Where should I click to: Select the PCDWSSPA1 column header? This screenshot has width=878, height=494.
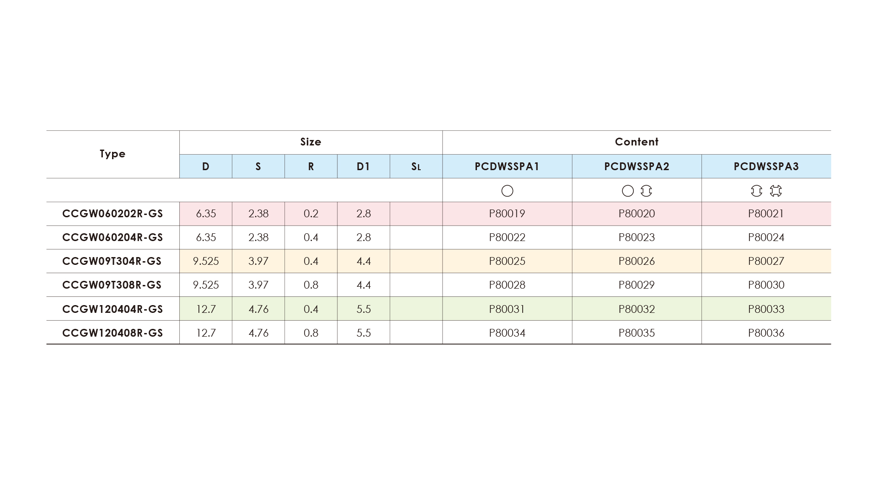pos(507,166)
